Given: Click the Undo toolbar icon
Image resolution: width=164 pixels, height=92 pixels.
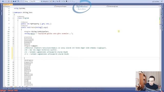Looking at the screenshot, I should coord(18,1).
